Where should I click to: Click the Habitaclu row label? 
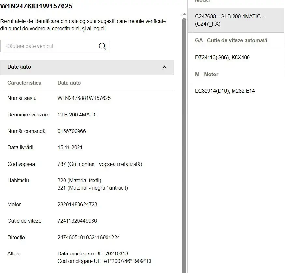point(18,181)
